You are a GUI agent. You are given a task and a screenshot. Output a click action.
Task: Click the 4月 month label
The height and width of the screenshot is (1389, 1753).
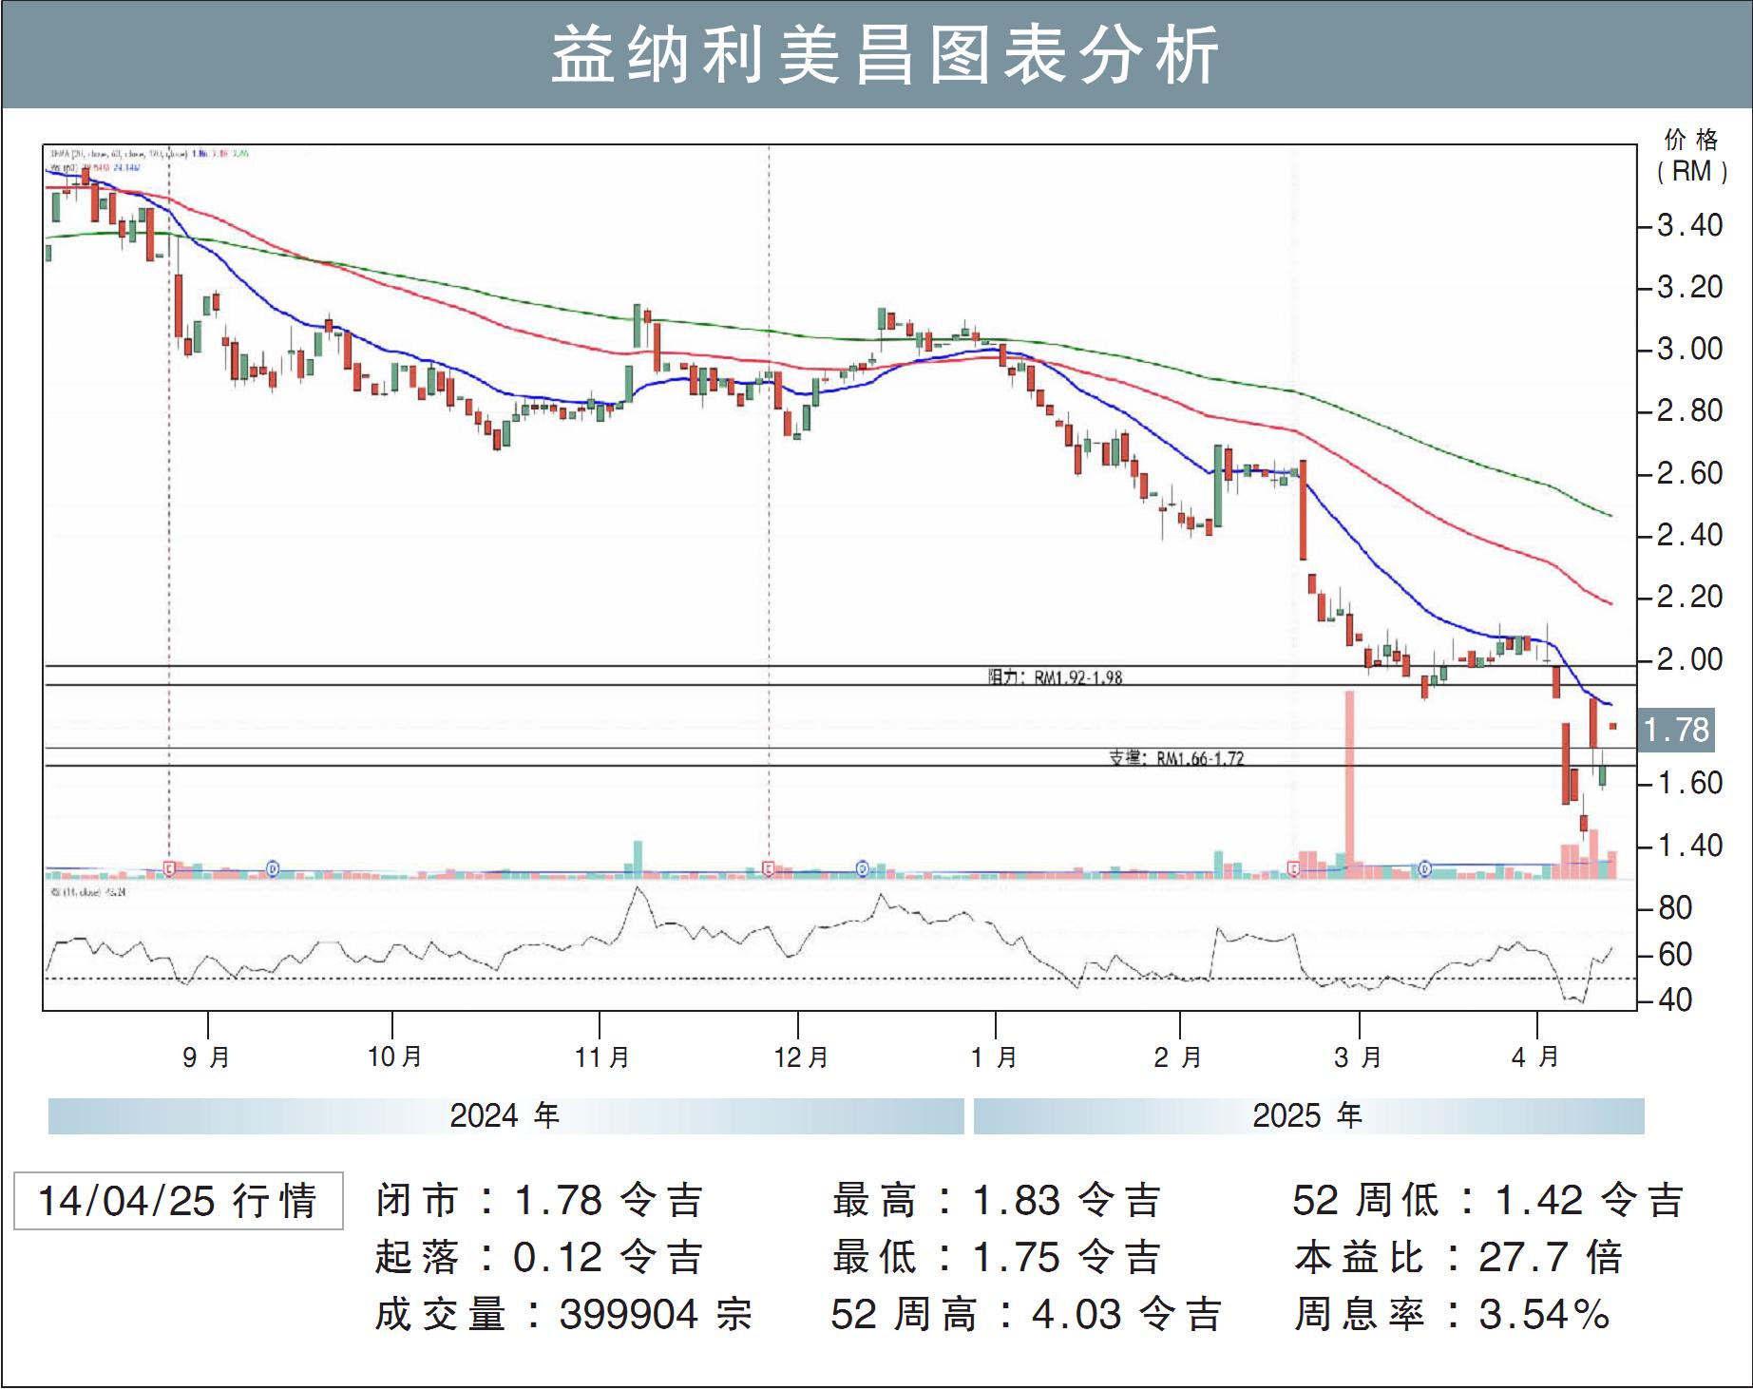pos(1536,1056)
